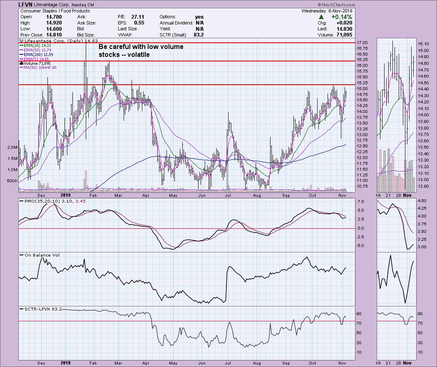Select the LFVN ticker symbol in the header

[x=25, y=5]
